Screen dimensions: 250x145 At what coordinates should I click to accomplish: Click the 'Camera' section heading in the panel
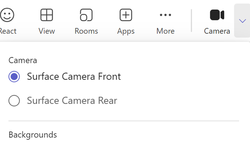point(23,61)
